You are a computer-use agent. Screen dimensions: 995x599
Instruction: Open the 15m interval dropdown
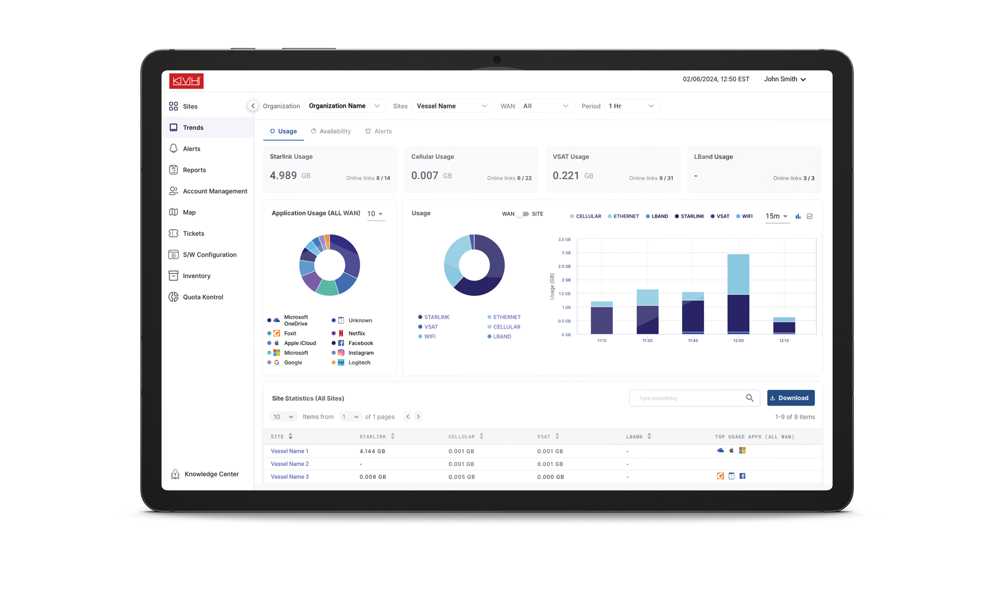click(x=777, y=216)
